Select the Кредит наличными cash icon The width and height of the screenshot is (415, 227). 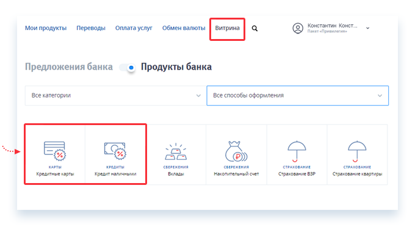[115, 151]
